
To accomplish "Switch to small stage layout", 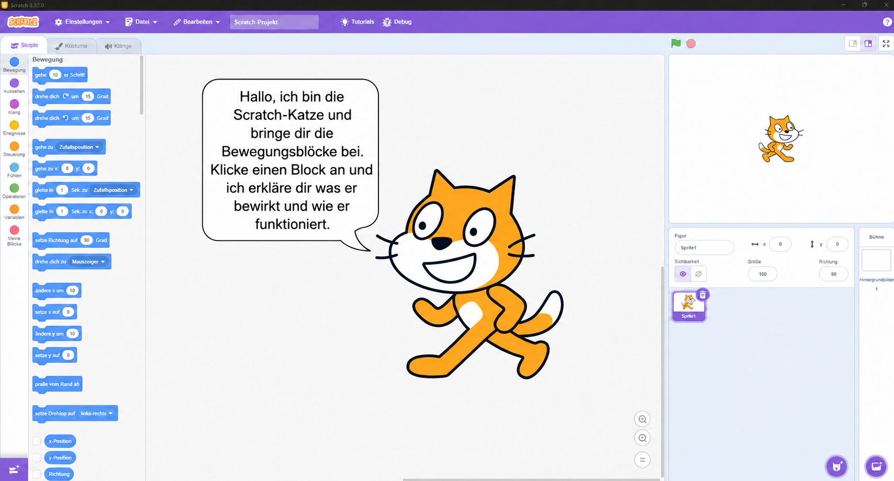I will click(853, 44).
